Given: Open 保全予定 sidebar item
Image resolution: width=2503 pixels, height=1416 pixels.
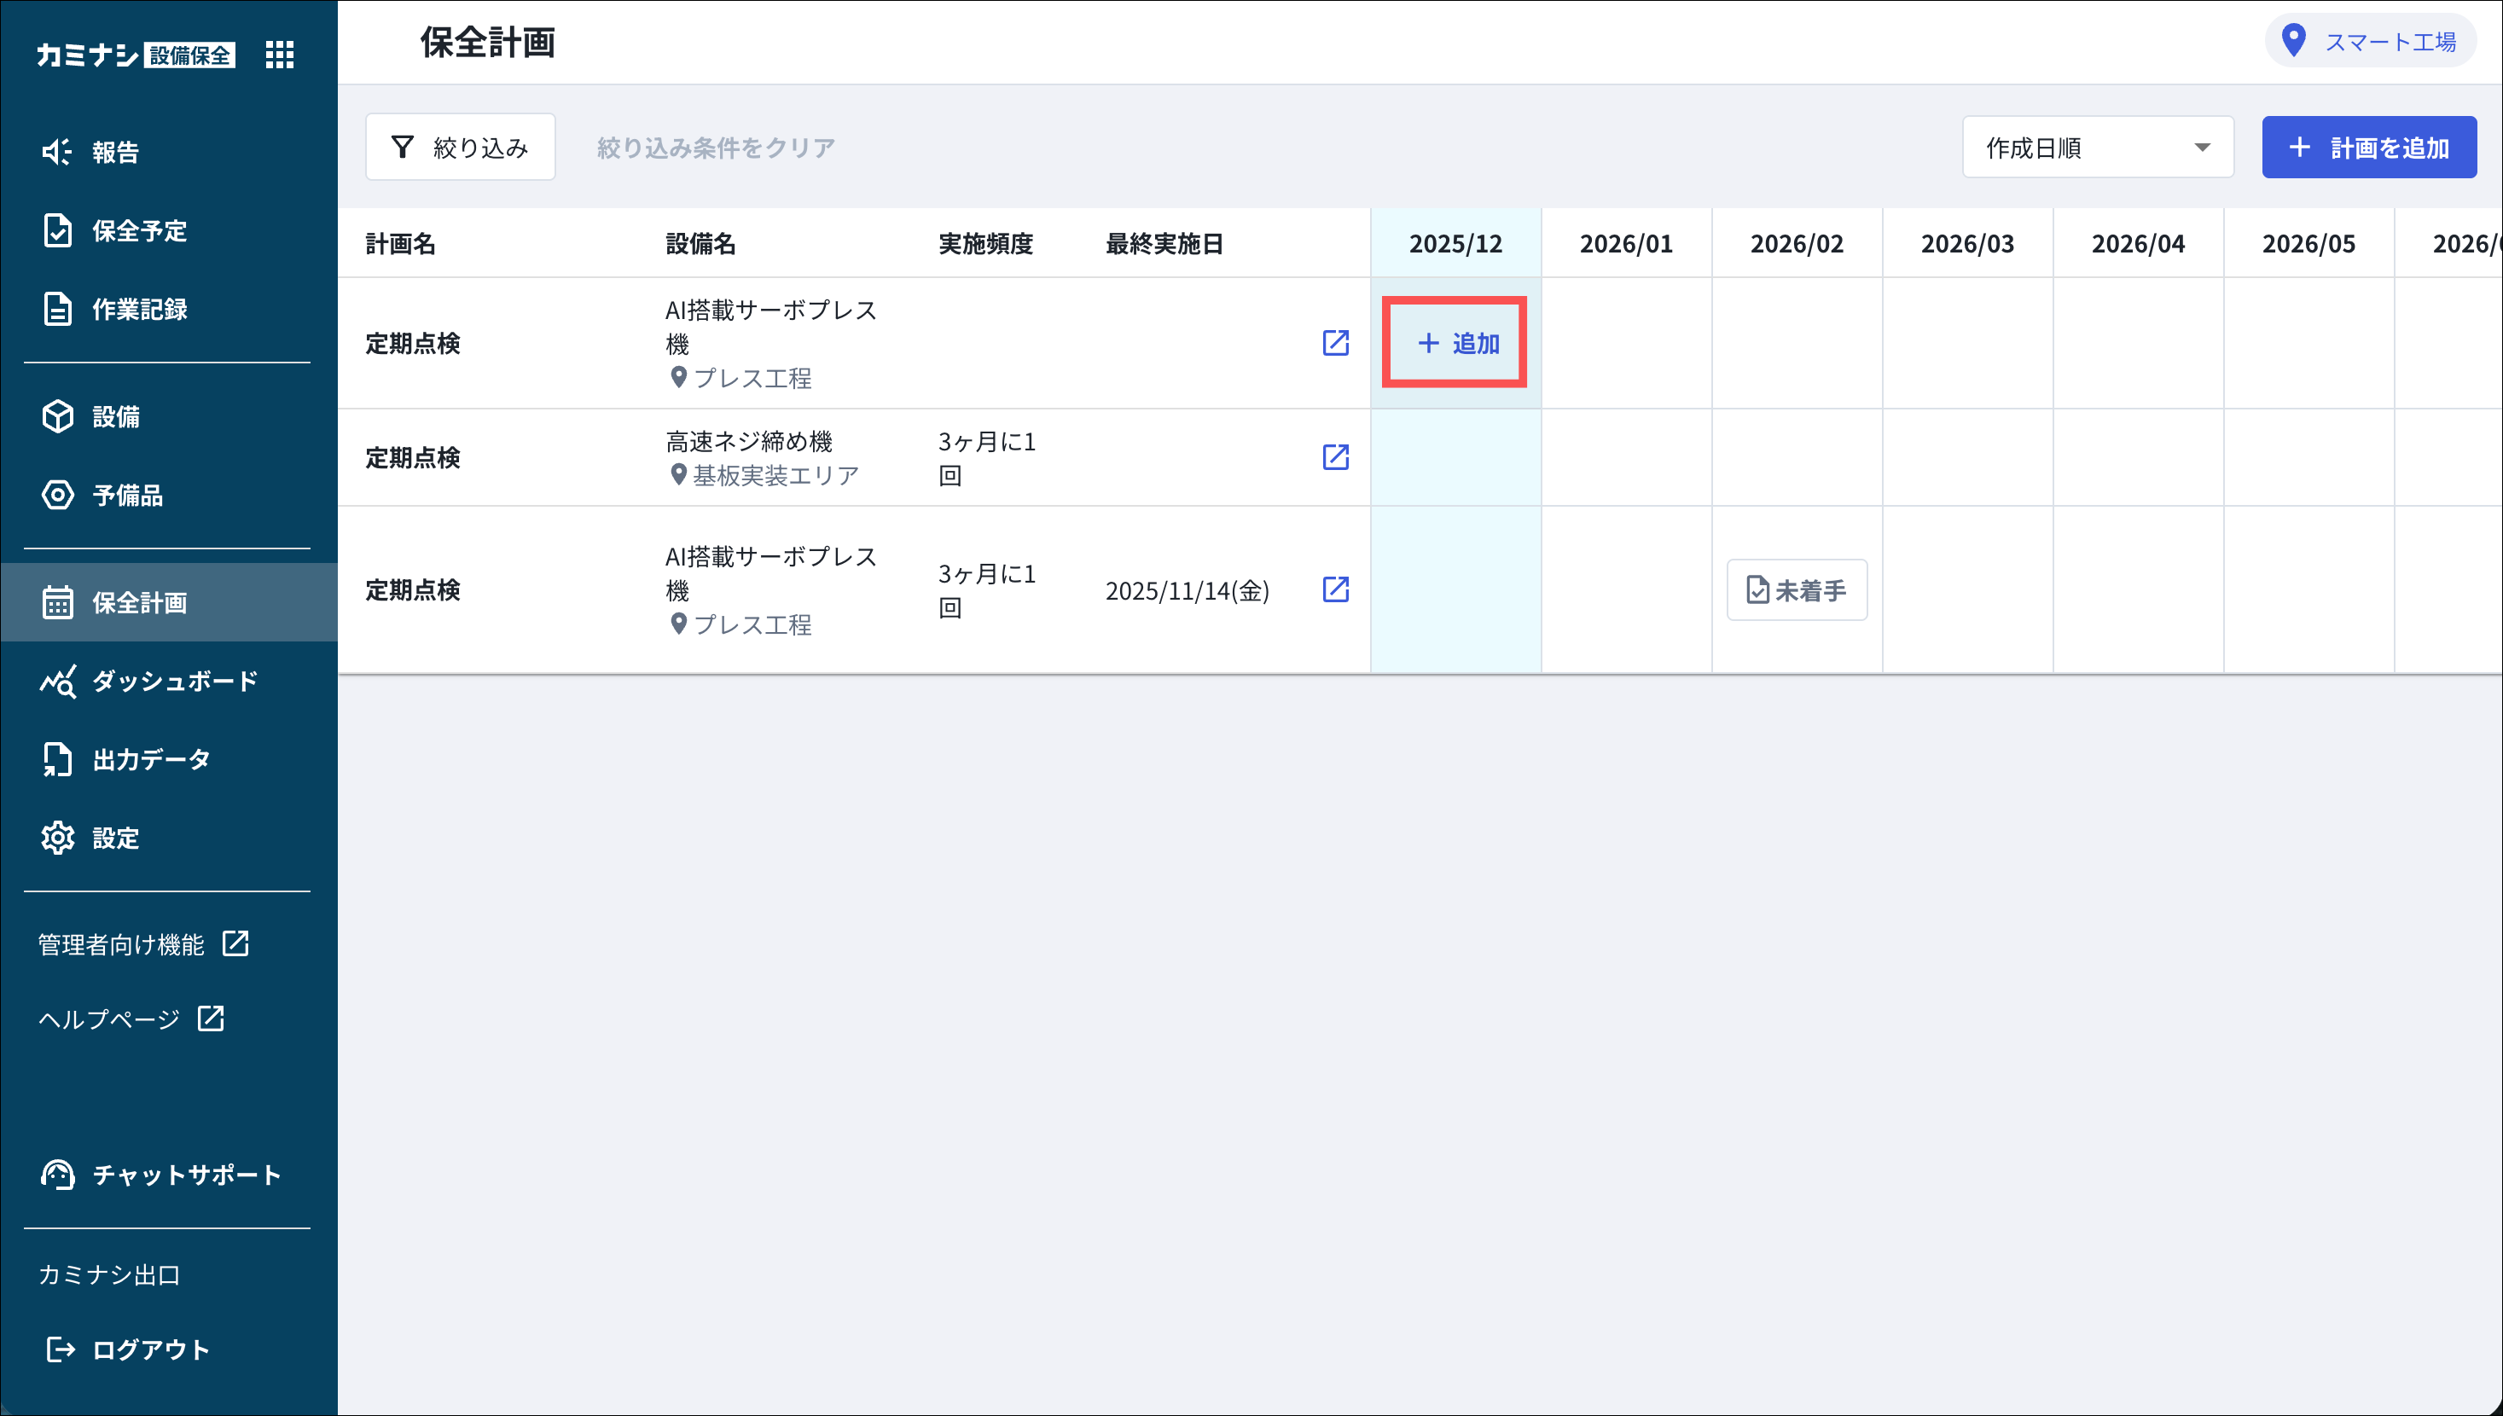Looking at the screenshot, I should pos(138,230).
